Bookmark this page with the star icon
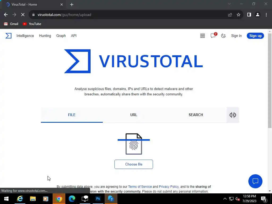This screenshot has width=272, height=204. tap(239, 15)
